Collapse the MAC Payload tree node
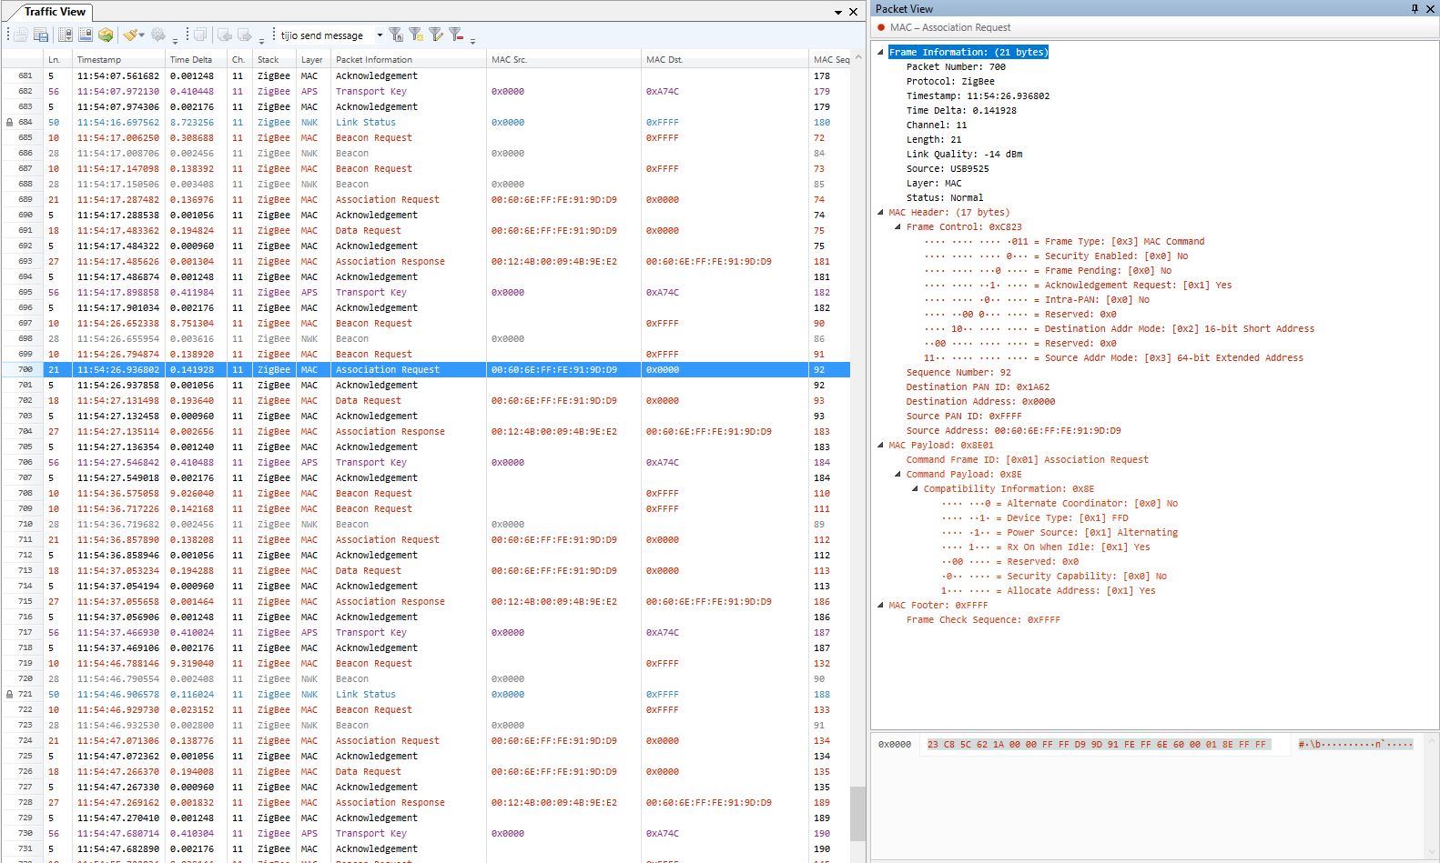This screenshot has height=863, width=1440. click(x=880, y=445)
